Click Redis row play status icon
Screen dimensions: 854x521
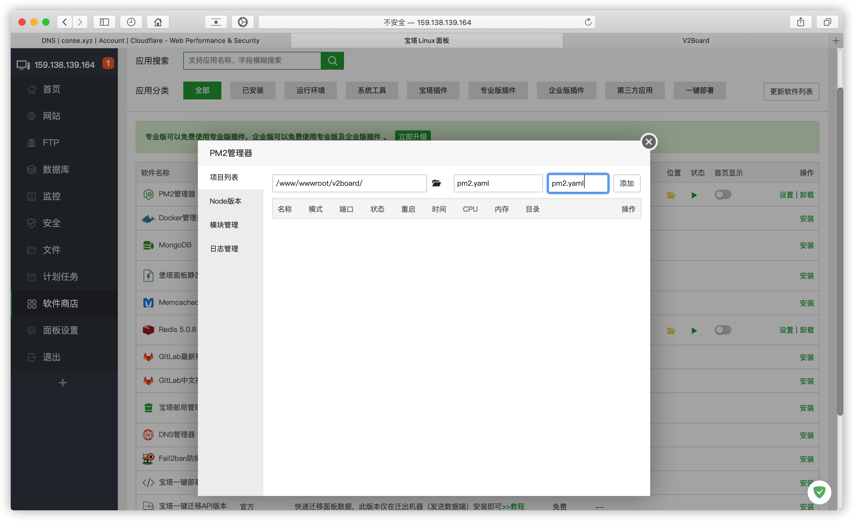click(694, 330)
